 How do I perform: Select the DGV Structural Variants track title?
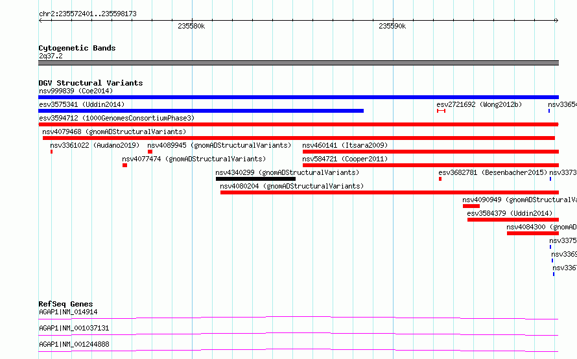pos(91,83)
